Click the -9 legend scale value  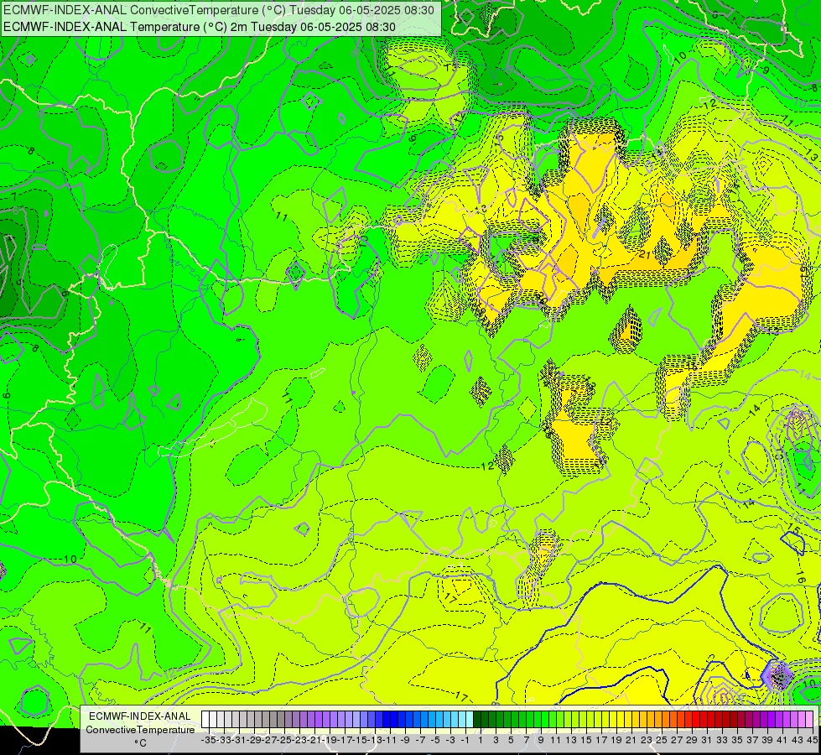(x=405, y=740)
